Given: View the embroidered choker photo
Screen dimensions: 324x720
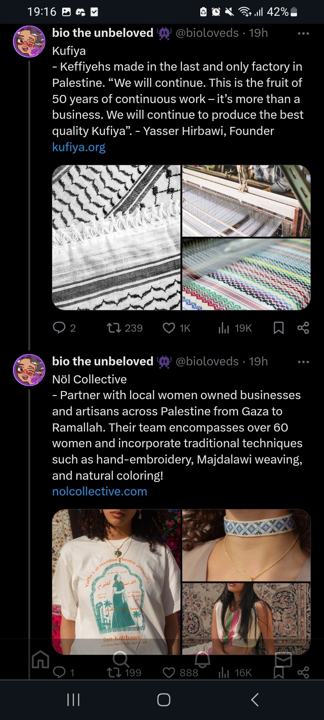Looking at the screenshot, I should [246, 545].
